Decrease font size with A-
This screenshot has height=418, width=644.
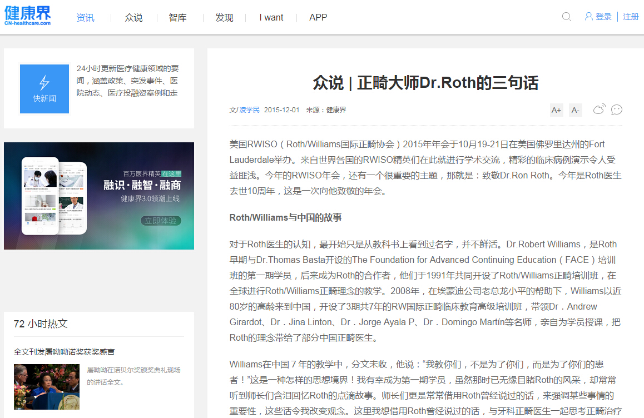[576, 110]
